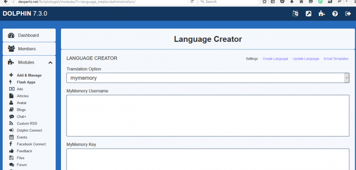
Task: Open the Custom RSS module link
Action: (x=27, y=123)
